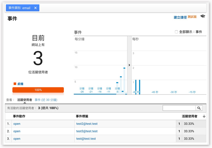Image resolution: width=212 pixels, height=148 pixels.
Task: Remove the email event category filter
Action: [x=35, y=8]
